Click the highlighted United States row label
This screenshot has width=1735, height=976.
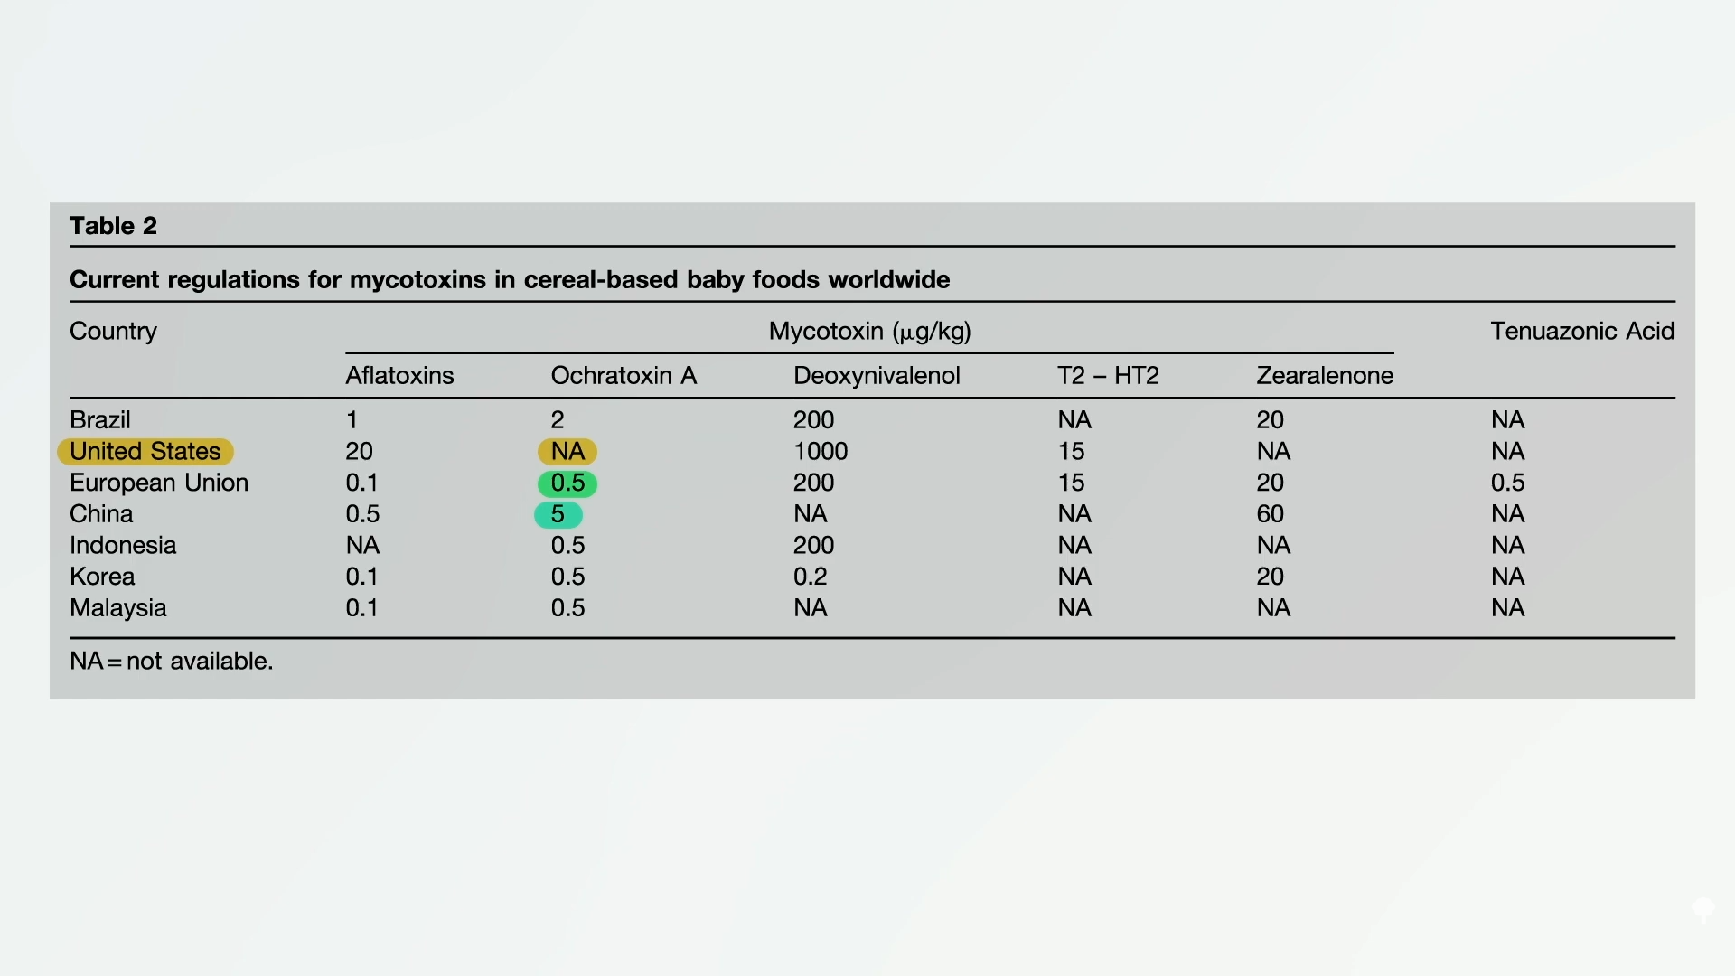[145, 451]
